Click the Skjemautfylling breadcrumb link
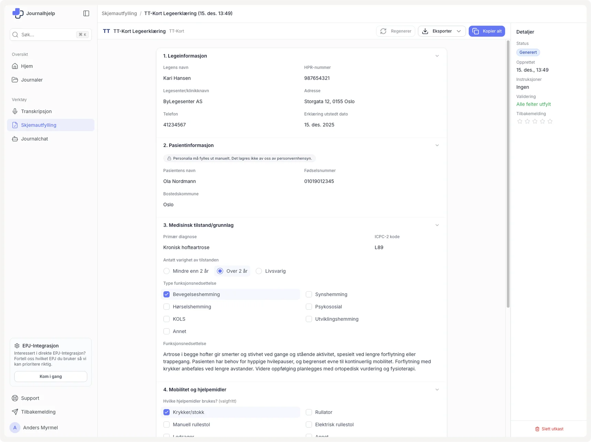The image size is (591, 442). [119, 13]
